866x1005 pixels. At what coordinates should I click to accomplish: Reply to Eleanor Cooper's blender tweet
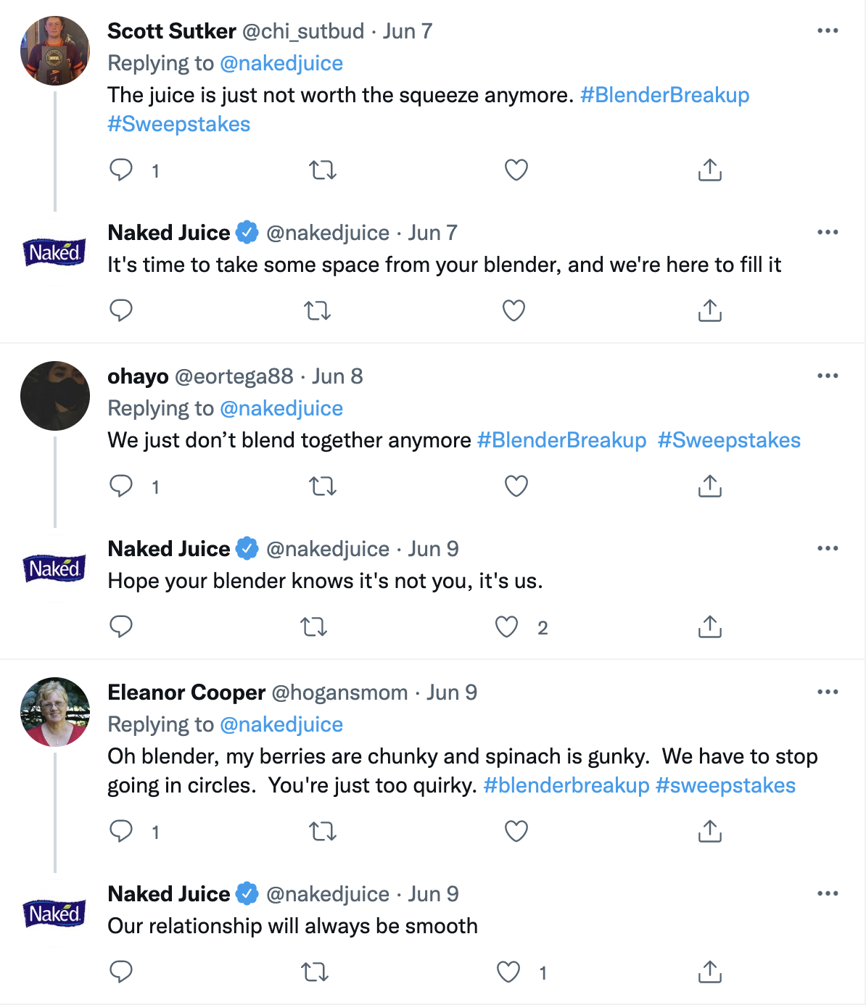[121, 831]
